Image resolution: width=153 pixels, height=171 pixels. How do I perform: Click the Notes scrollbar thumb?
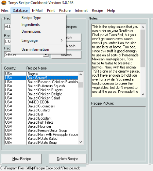(143, 48)
